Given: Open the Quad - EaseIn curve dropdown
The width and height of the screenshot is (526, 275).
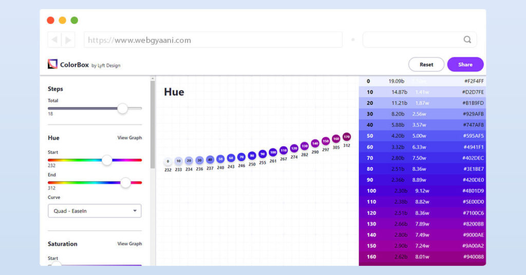Looking at the screenshot, I should pos(95,211).
